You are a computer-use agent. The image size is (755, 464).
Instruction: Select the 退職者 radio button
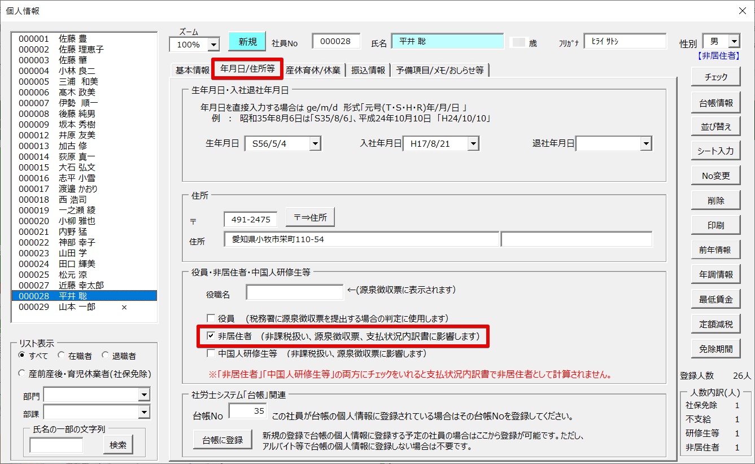pyautogui.click(x=105, y=356)
